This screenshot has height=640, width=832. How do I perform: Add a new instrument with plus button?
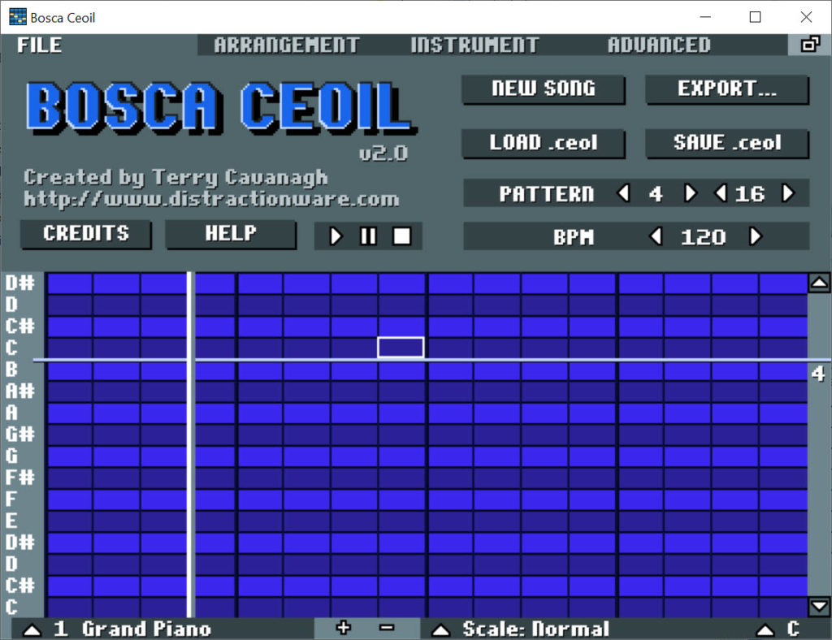tap(344, 629)
